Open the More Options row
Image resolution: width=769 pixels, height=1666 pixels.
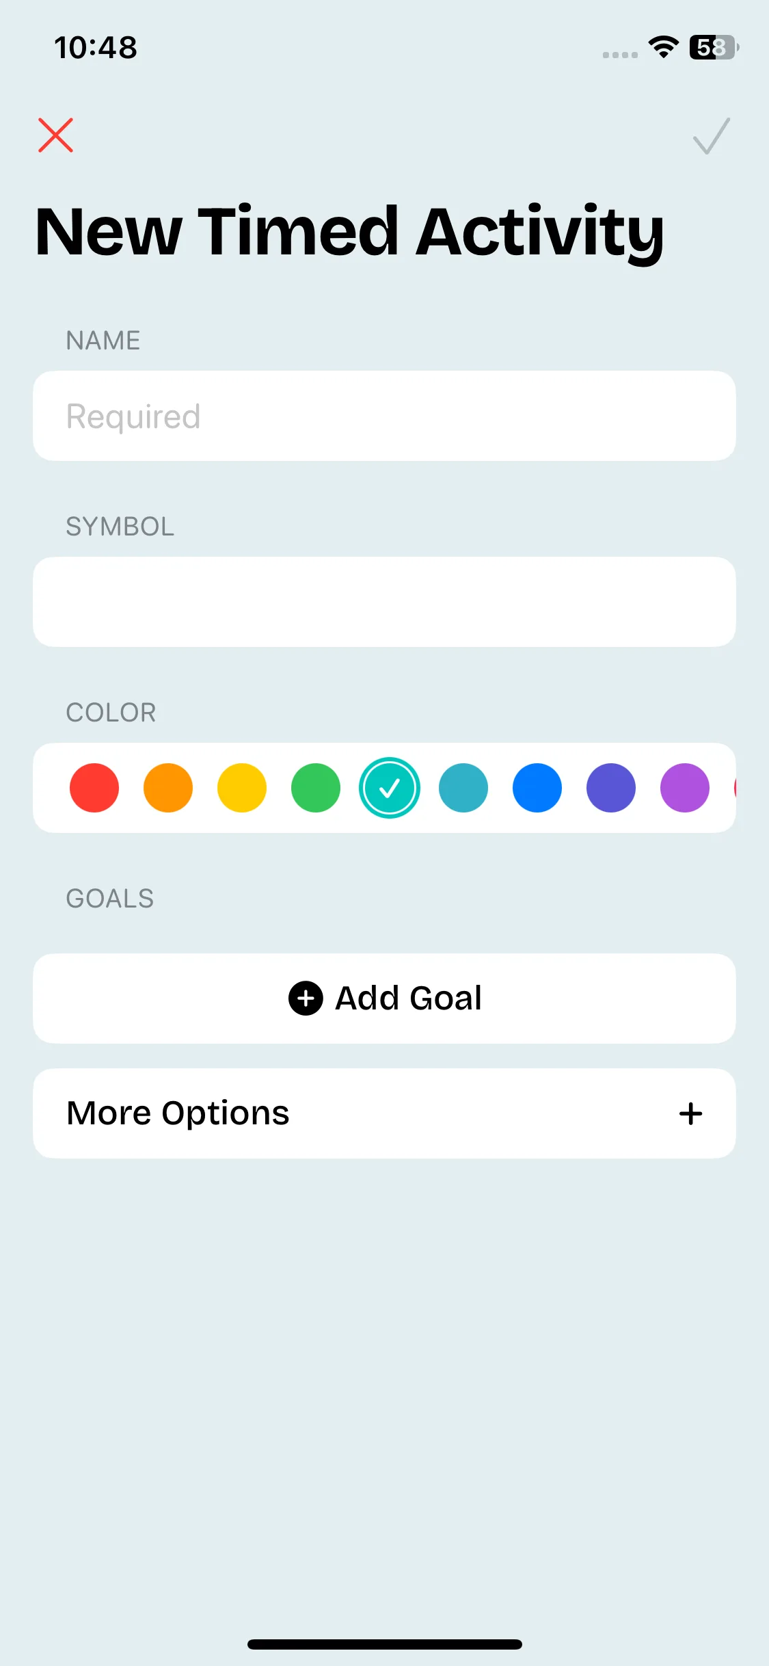point(383,1113)
